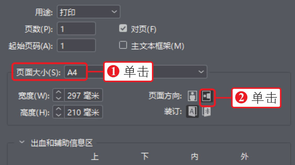Decrease height with the down arrow
This screenshot has height=165, width=295.
point(59,115)
